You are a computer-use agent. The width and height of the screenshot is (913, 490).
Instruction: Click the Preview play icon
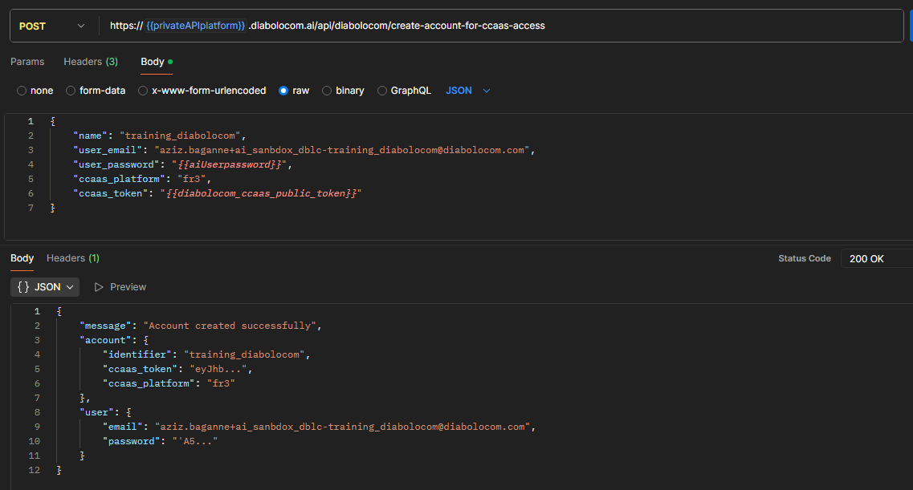(100, 287)
